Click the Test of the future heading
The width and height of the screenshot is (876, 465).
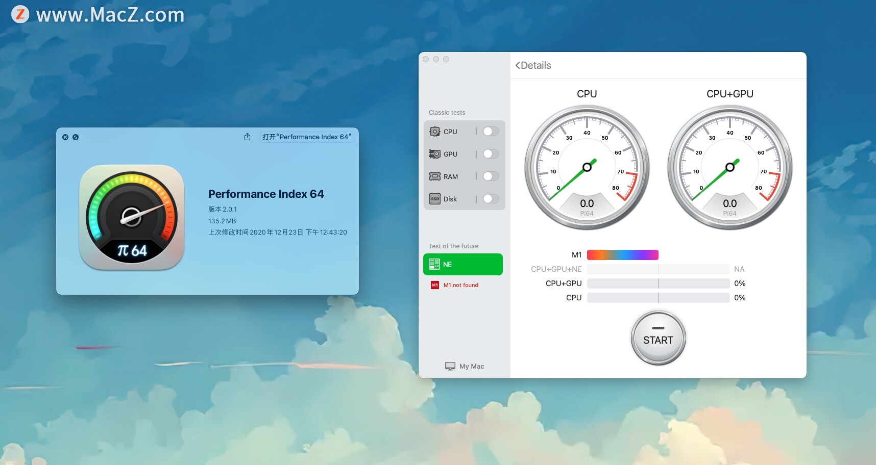(454, 246)
